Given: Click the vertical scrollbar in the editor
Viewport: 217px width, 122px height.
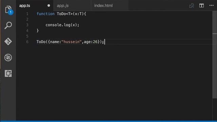Looking at the screenshot, I should click(215, 55).
